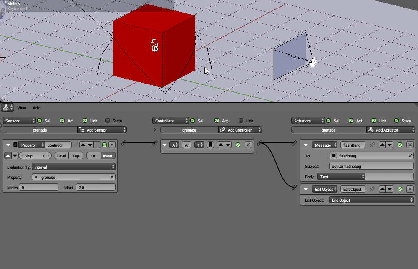
Task: Open the Evaluation Type Interval dropdown
Action: pos(74,167)
